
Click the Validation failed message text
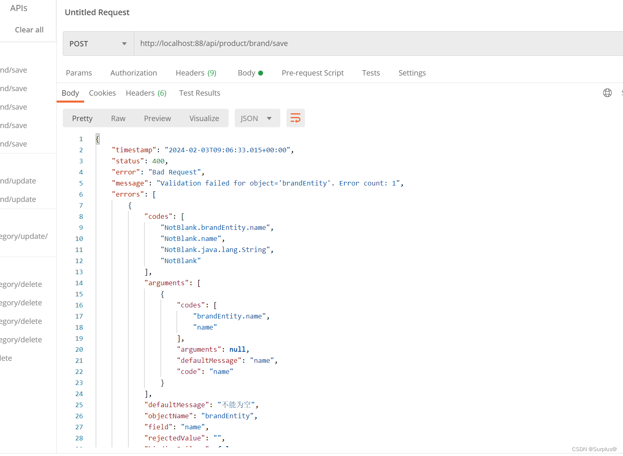[x=278, y=183]
